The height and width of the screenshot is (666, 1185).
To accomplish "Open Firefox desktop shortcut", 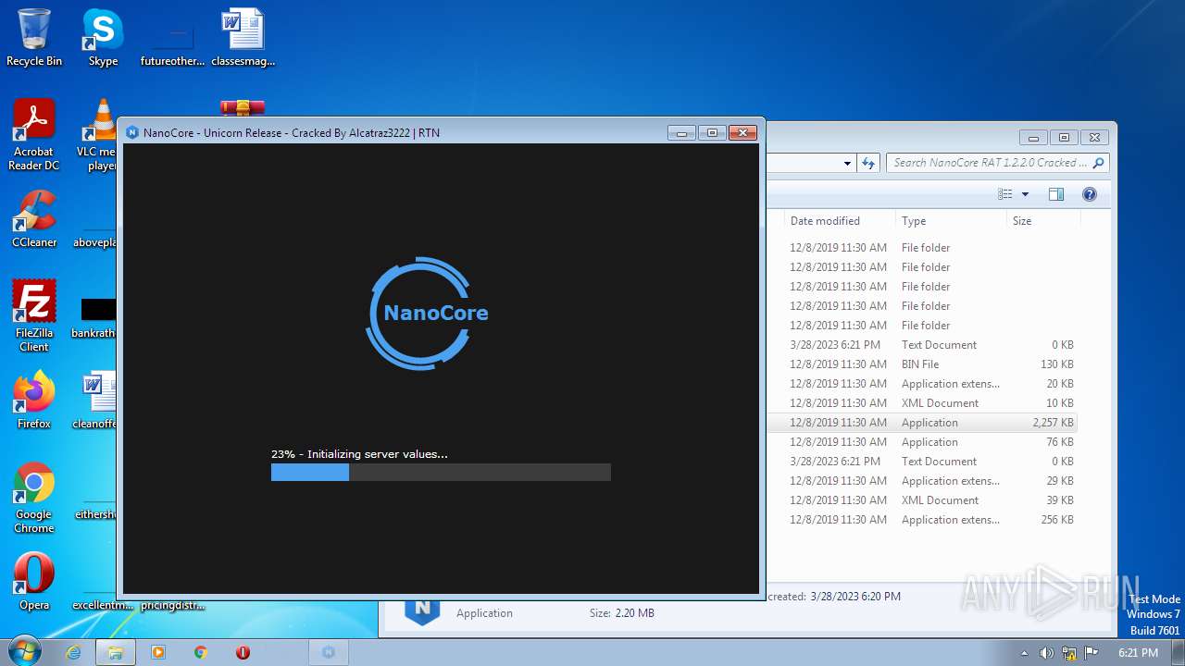I will [34, 400].
